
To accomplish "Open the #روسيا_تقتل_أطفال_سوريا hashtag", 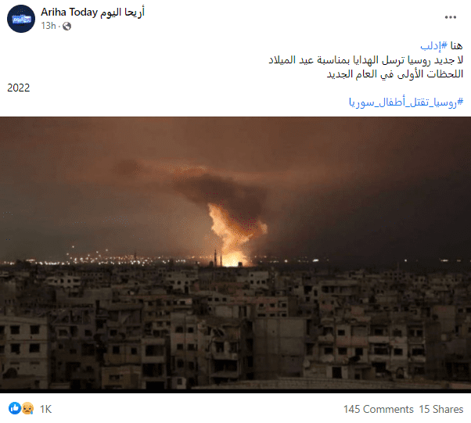I will coord(406,102).
